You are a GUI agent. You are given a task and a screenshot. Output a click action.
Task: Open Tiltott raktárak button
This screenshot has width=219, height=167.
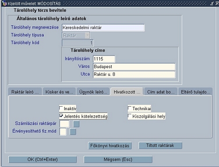pos(160,146)
